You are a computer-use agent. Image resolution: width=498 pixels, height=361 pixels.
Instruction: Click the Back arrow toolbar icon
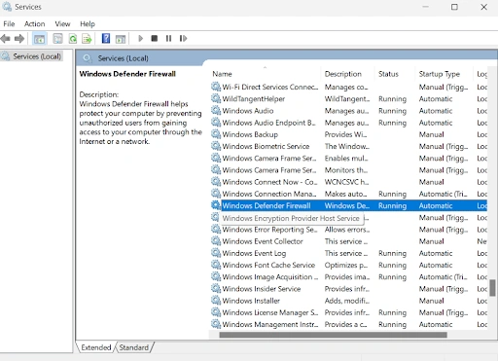[x=5, y=39]
